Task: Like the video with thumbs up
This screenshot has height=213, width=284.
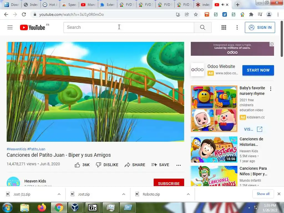Action: coord(77,165)
